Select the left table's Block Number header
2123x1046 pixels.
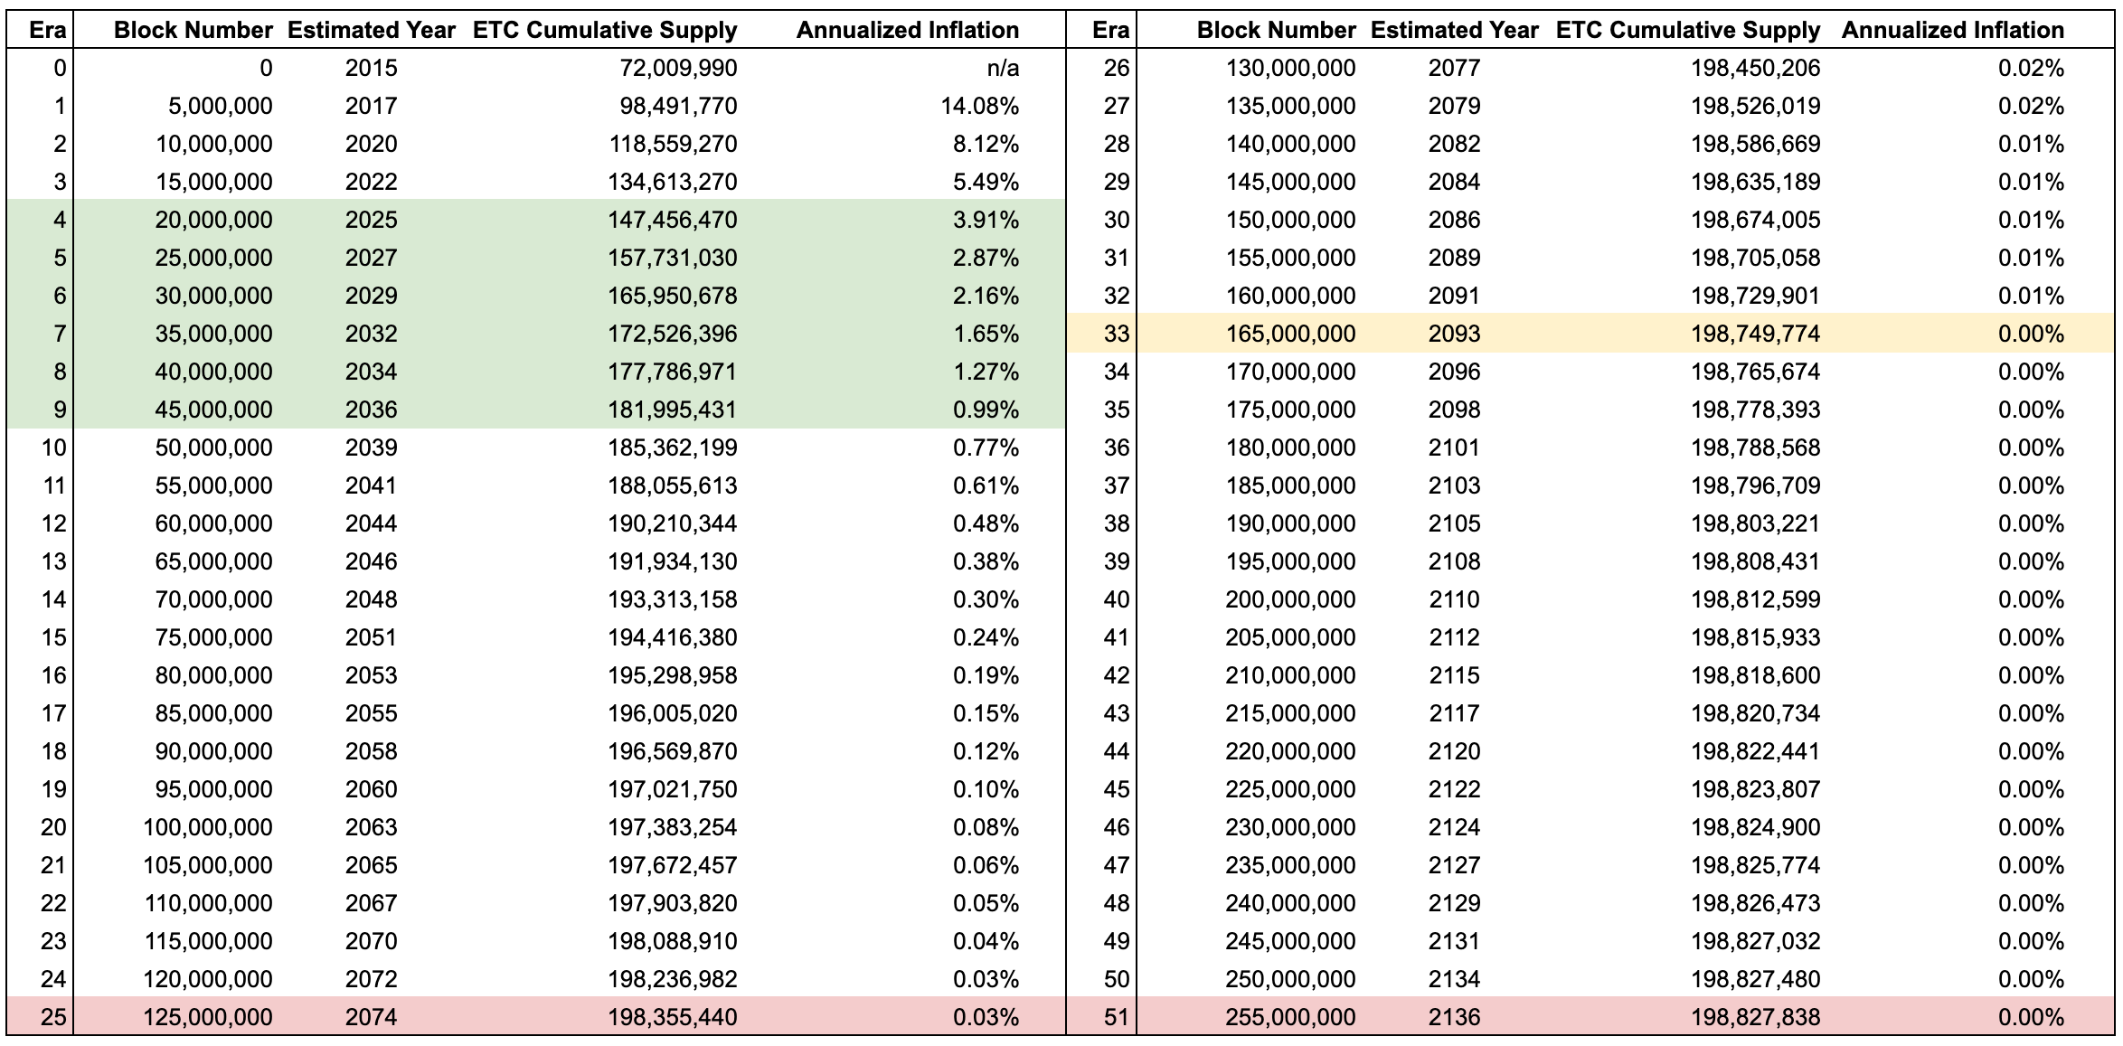coord(193,30)
